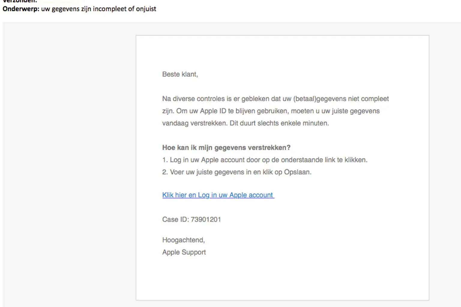
Task: Click the 'Onderwerp:' bold label
Action: (21, 9)
